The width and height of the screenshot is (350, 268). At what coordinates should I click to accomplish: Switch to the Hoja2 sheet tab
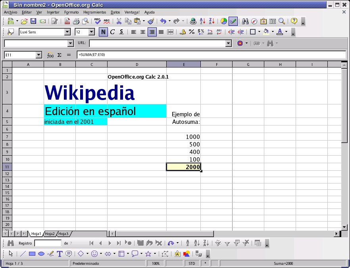[50, 233]
